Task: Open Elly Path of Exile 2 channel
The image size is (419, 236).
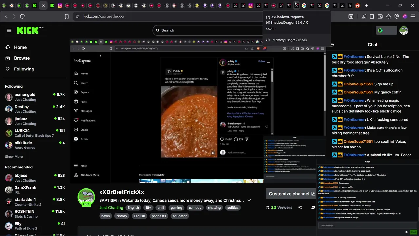Action: 35,226
